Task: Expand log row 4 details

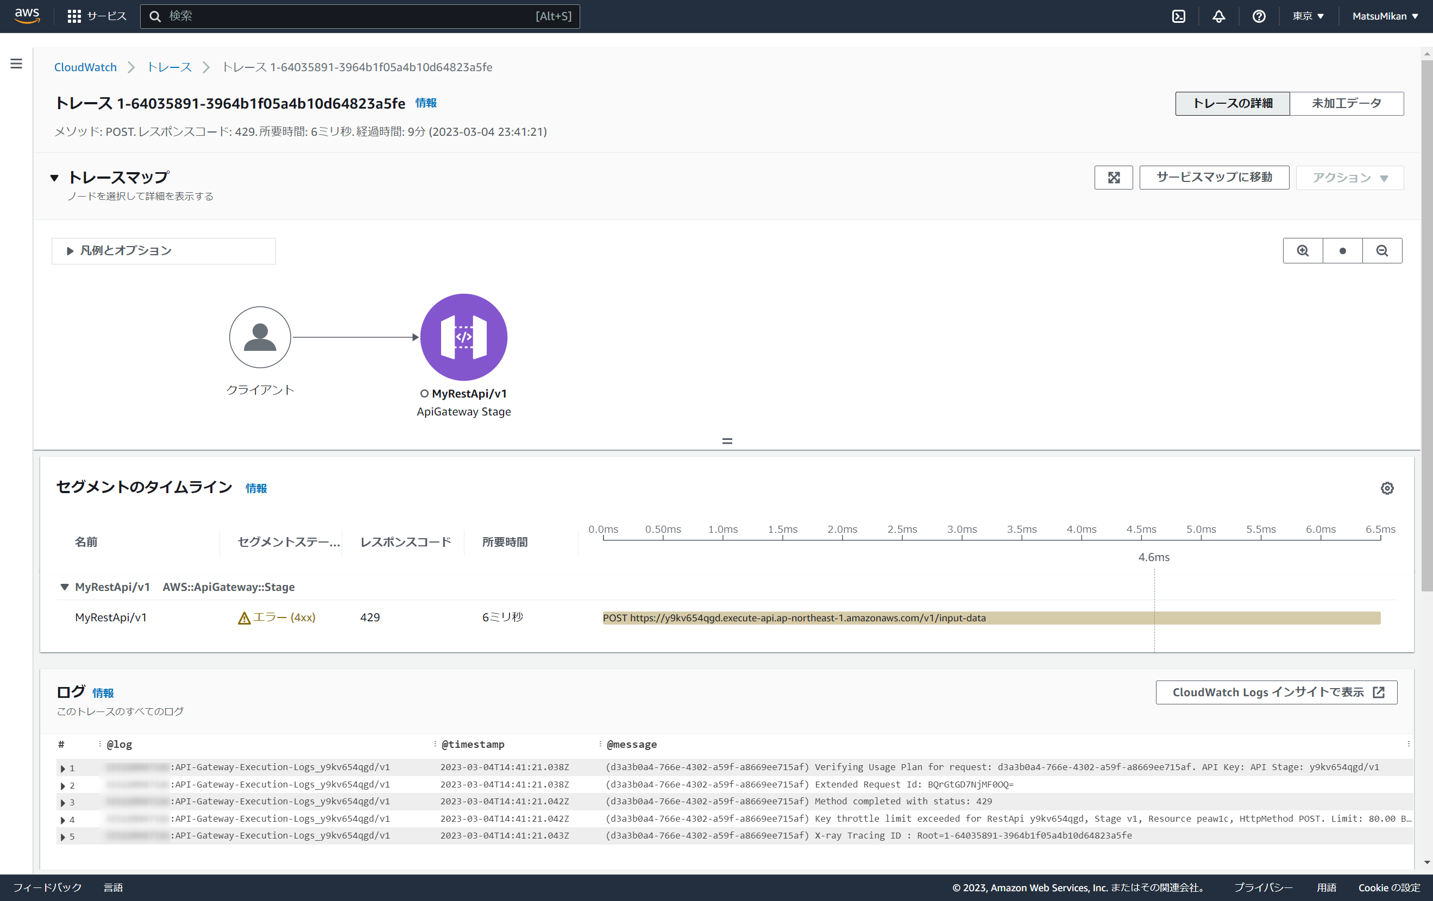Action: pyautogui.click(x=63, y=820)
